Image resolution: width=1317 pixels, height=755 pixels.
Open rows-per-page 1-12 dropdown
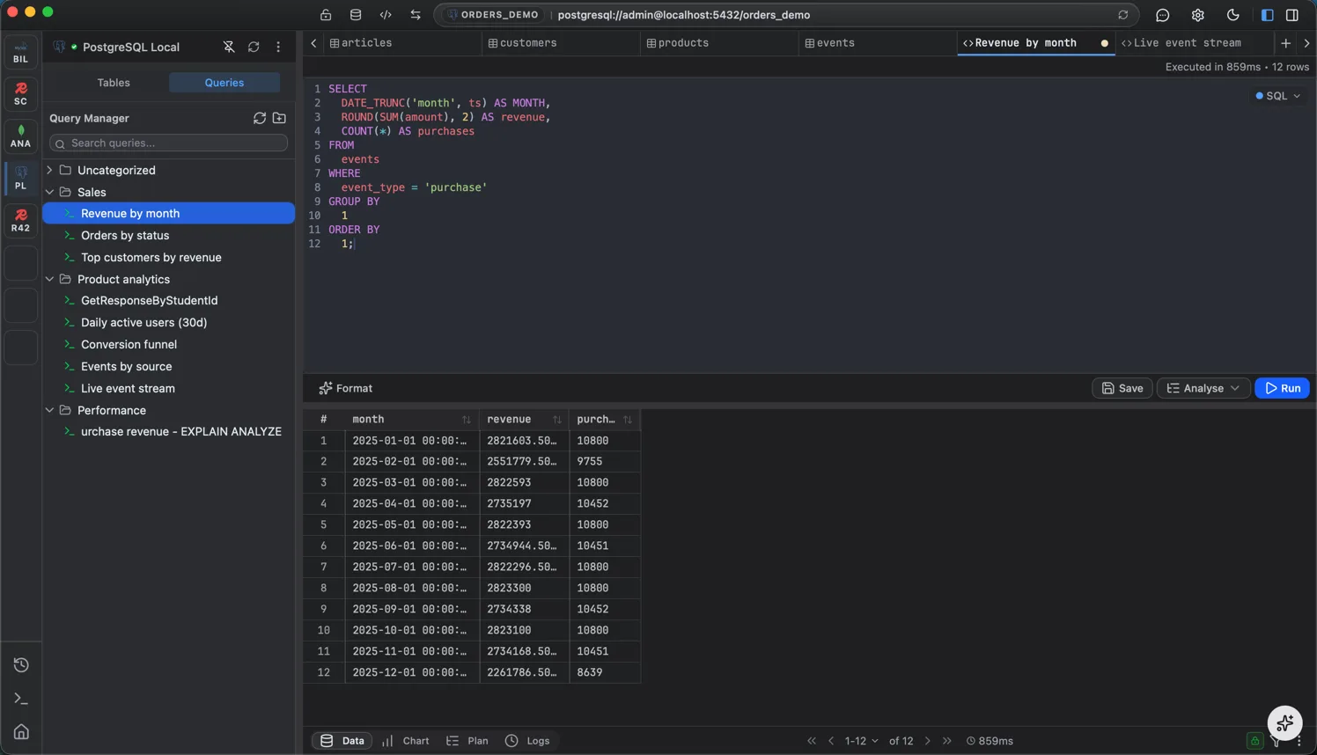point(862,741)
